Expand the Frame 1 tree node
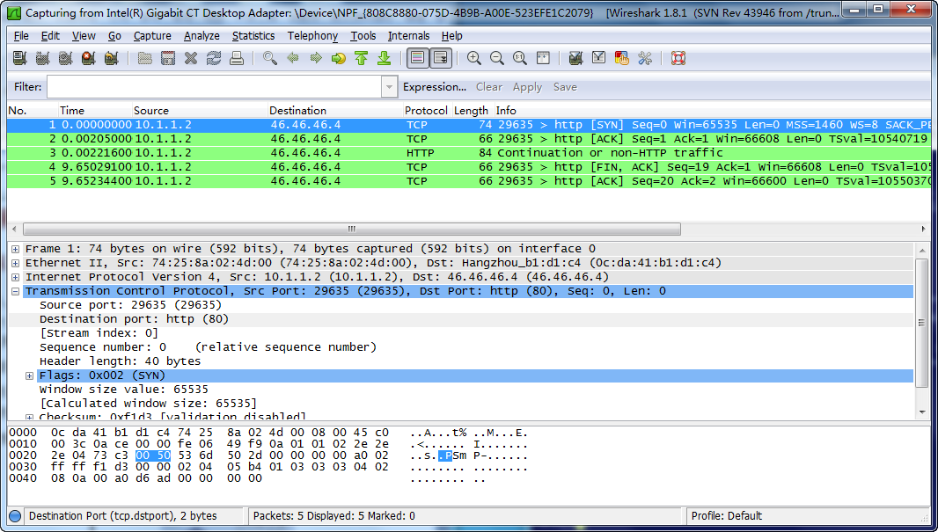938x532 pixels. click(15, 249)
